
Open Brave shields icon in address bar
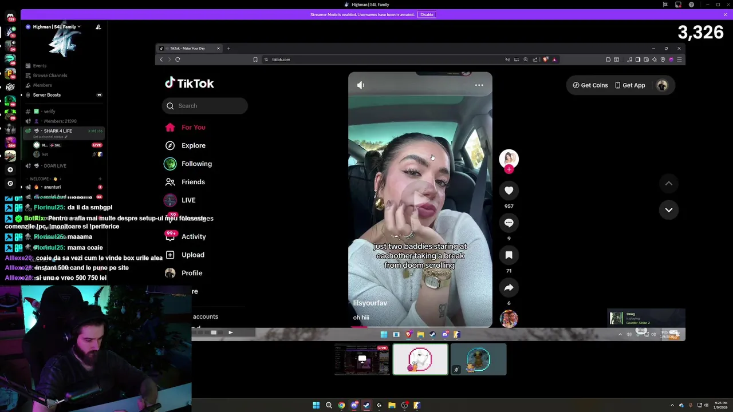pyautogui.click(x=546, y=60)
